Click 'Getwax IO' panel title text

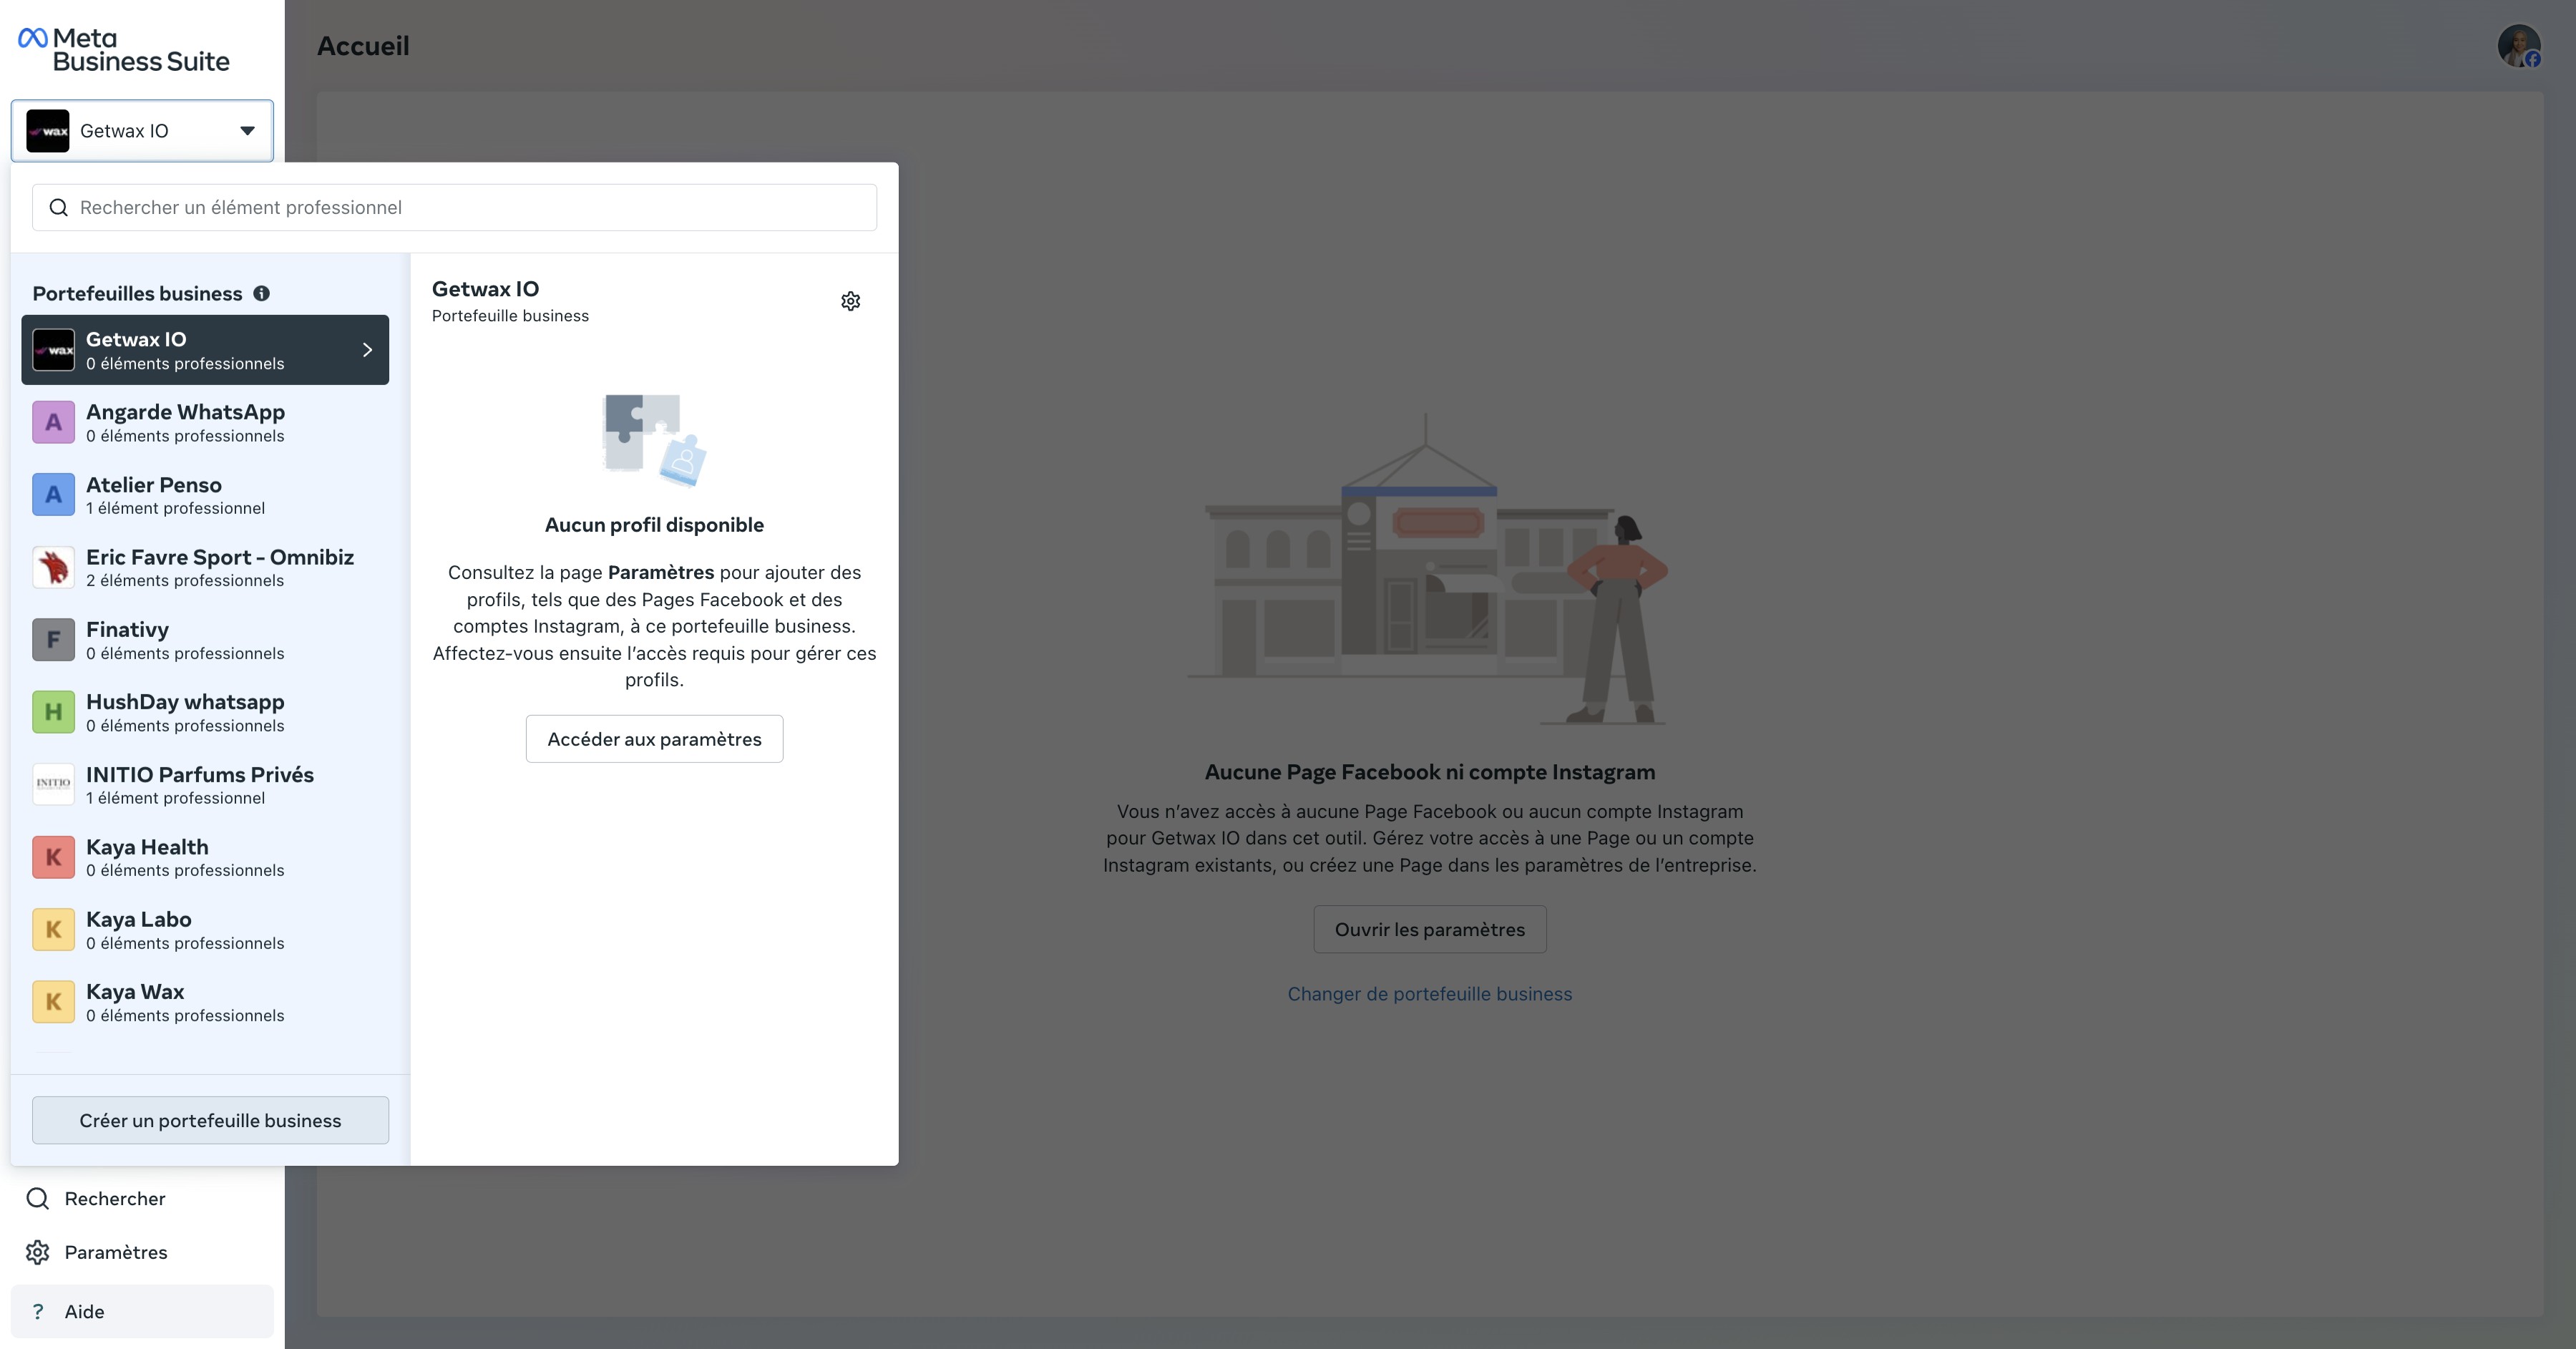[x=485, y=289]
